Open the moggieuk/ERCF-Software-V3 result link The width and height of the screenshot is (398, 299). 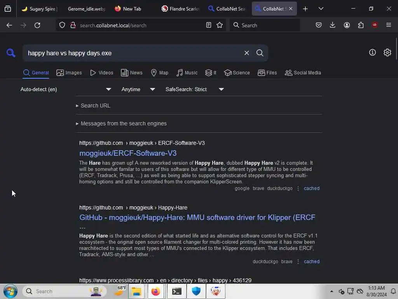tap(128, 153)
